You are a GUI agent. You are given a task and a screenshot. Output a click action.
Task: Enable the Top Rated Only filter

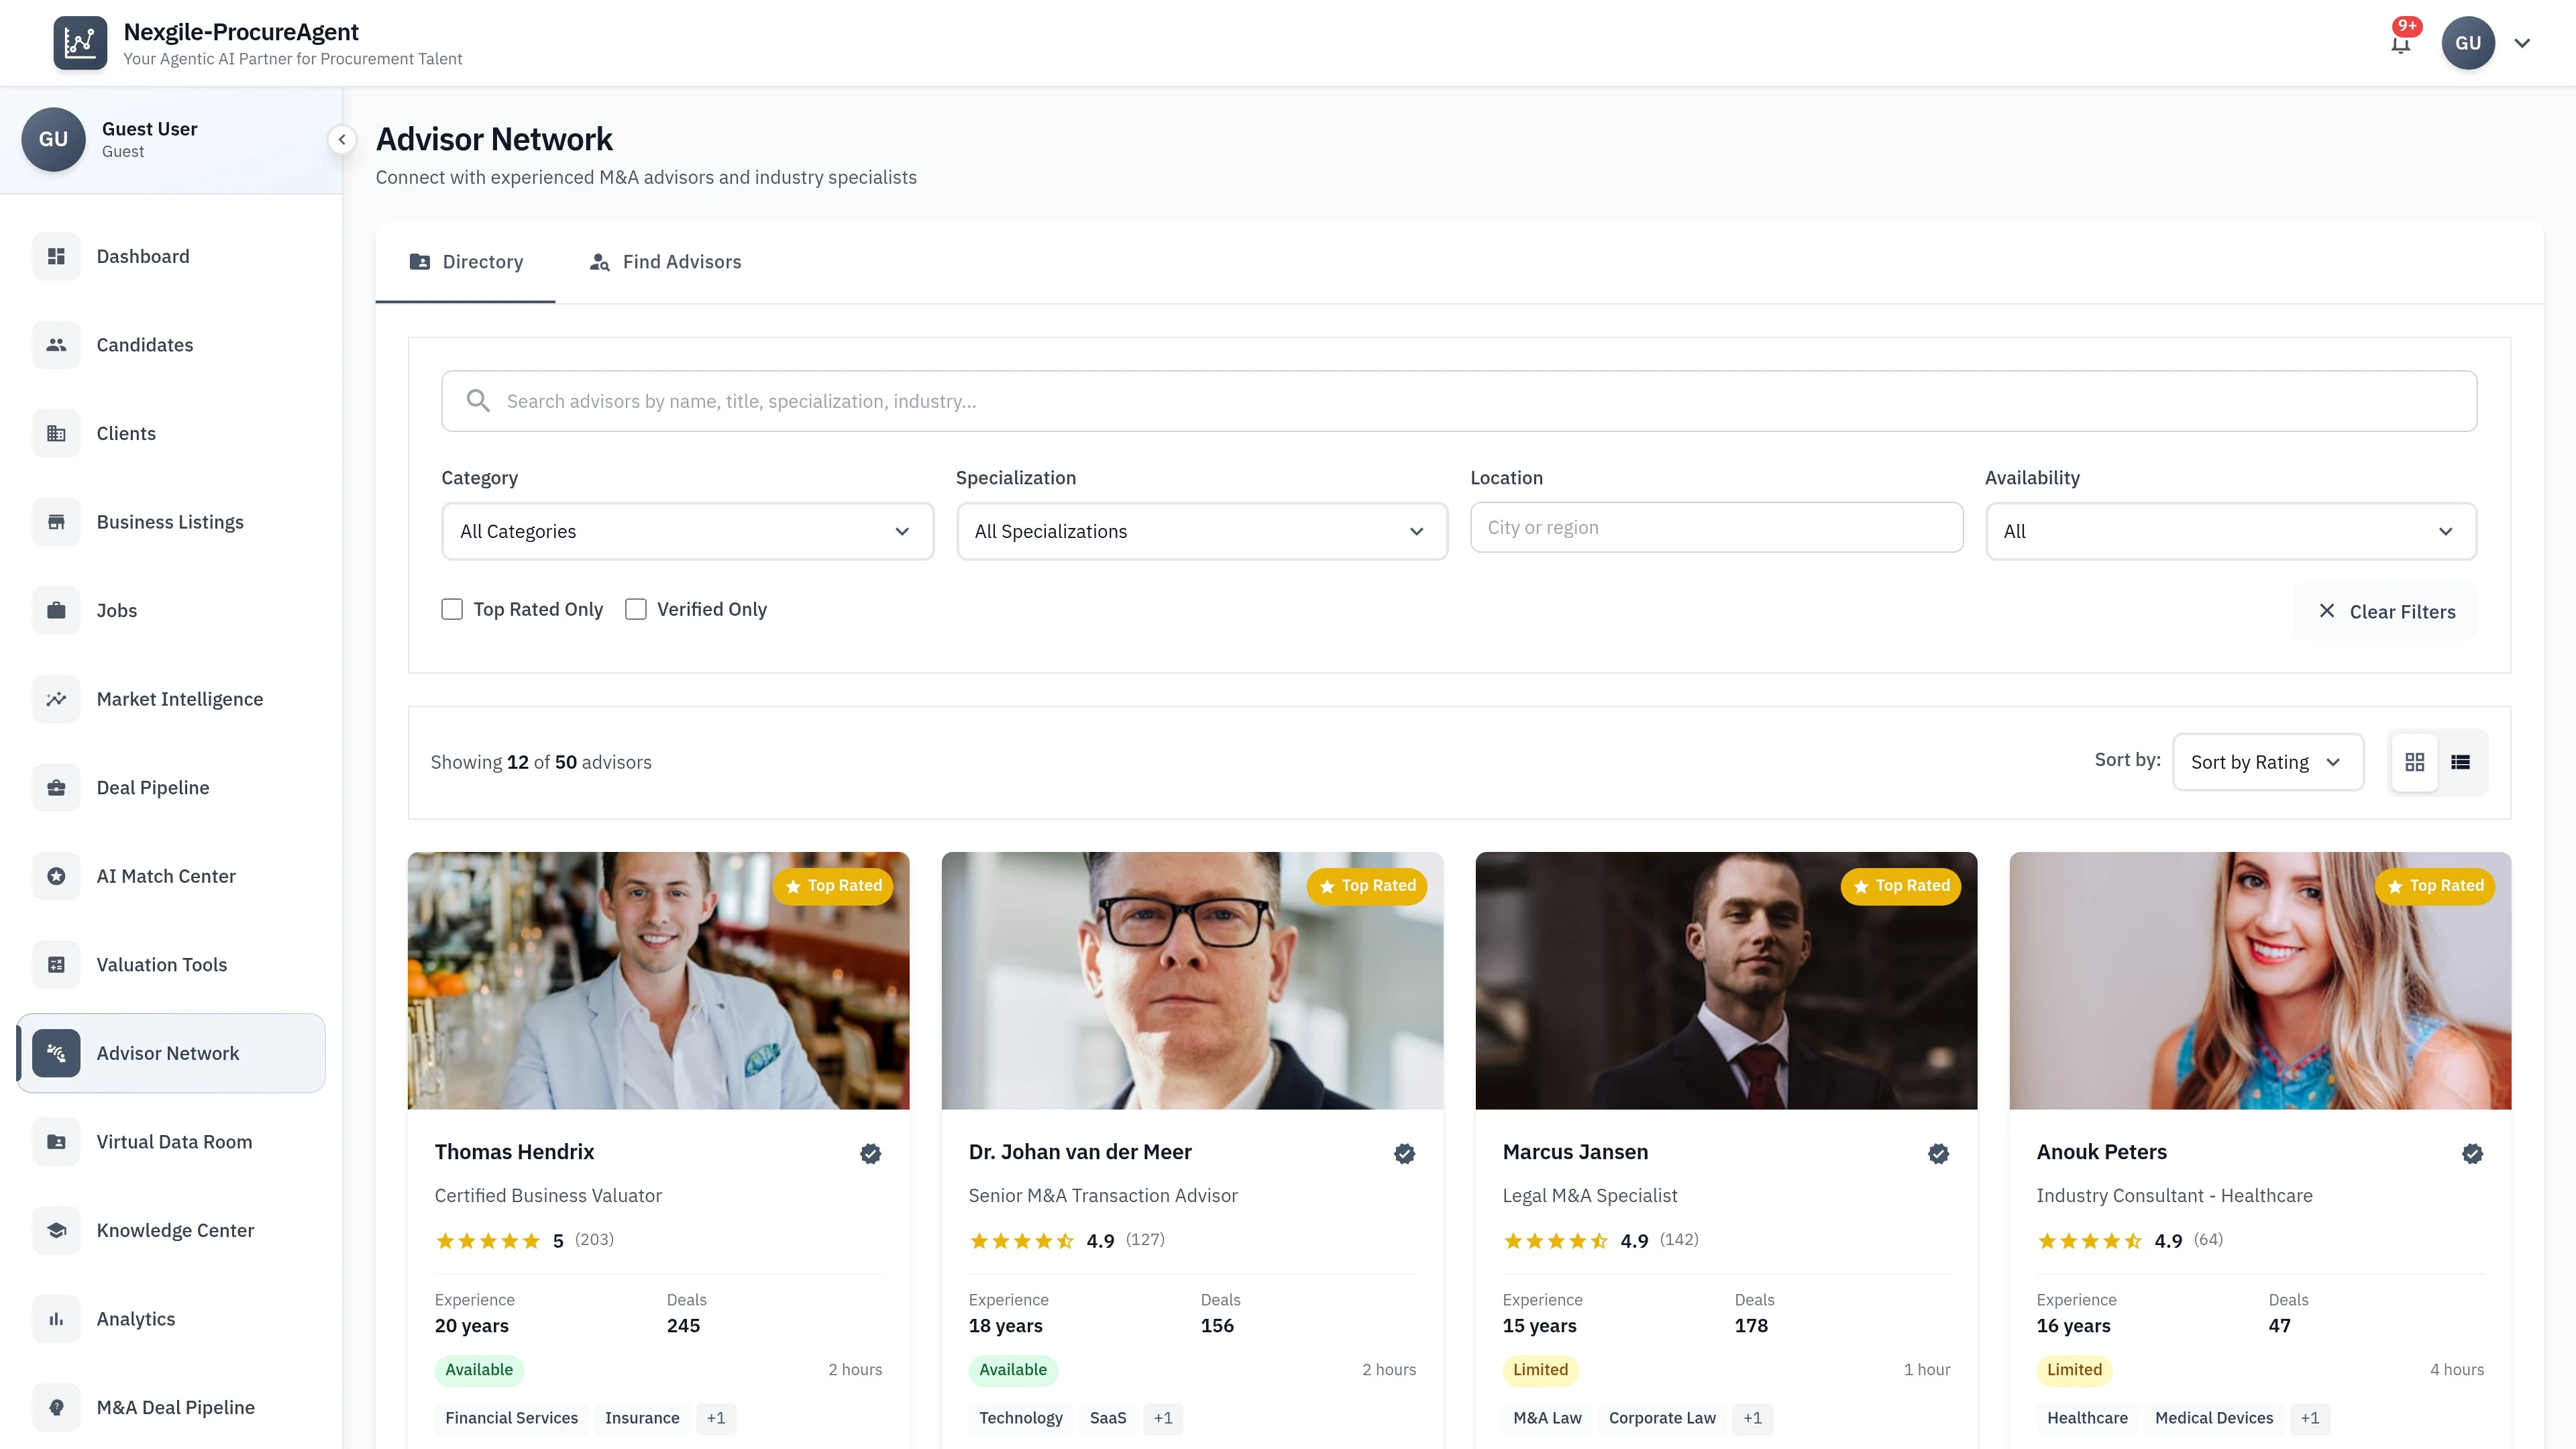tap(452, 608)
